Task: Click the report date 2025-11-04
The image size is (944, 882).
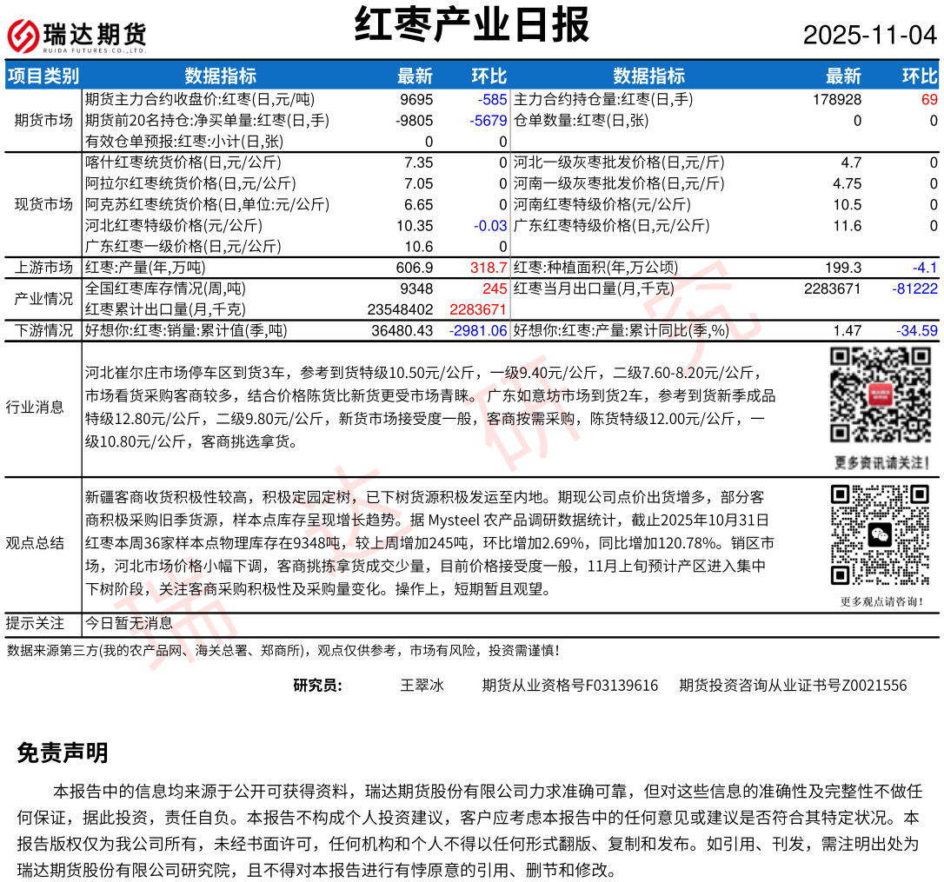Action: (869, 35)
